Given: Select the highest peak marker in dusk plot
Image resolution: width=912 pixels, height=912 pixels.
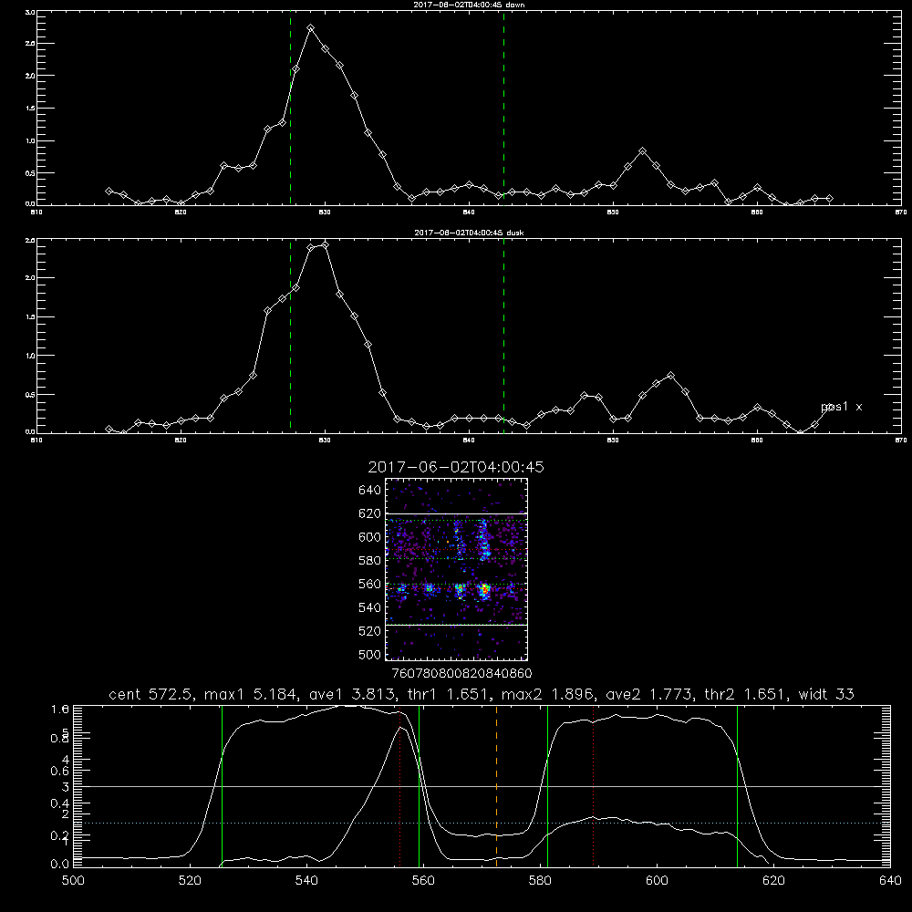Looking at the screenshot, I should tap(325, 244).
